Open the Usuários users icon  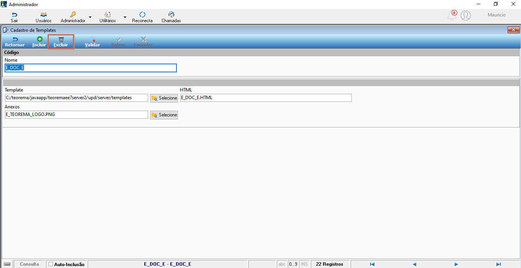(43, 15)
